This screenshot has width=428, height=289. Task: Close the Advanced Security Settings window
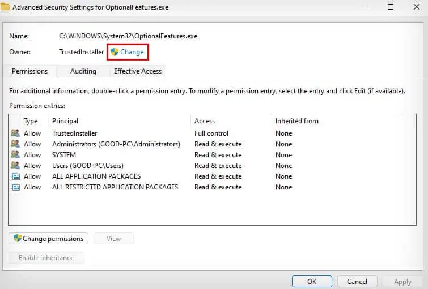point(417,7)
